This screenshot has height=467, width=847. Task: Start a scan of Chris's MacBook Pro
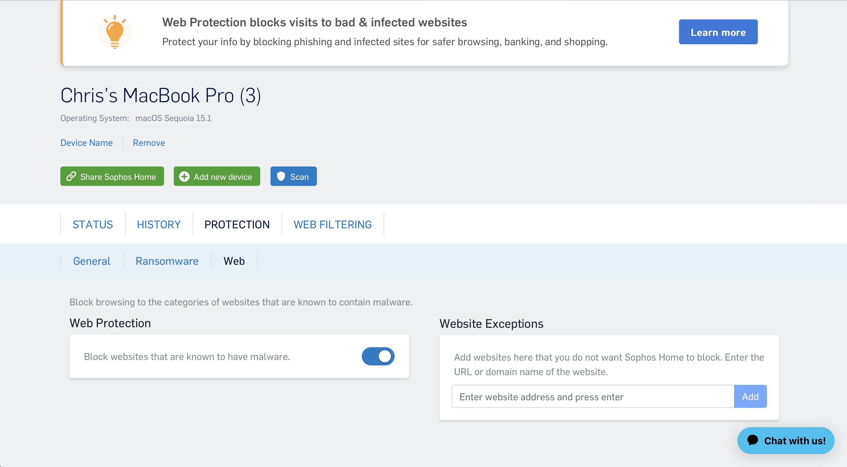(x=293, y=176)
